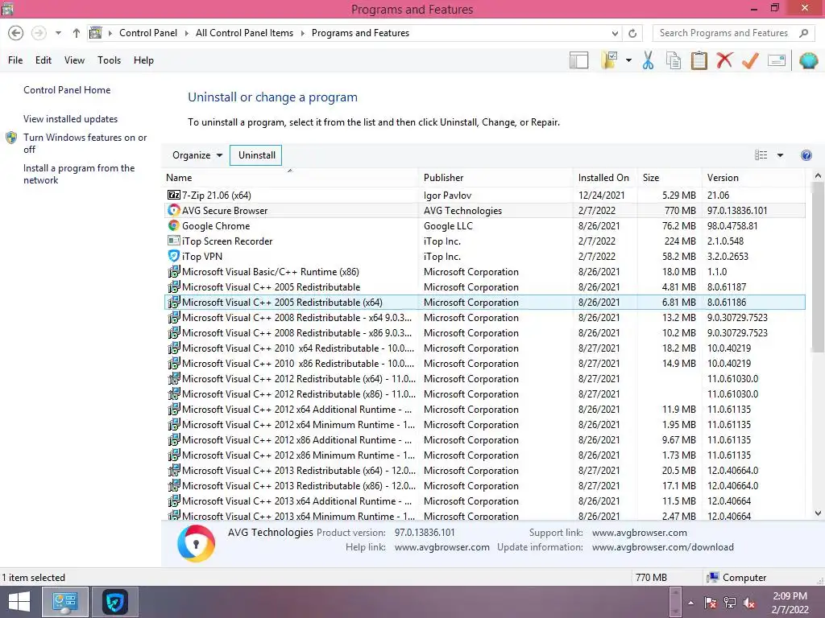Click the Action Center flag tray icon
Viewport: 825px width, 618px height.
(x=710, y=603)
